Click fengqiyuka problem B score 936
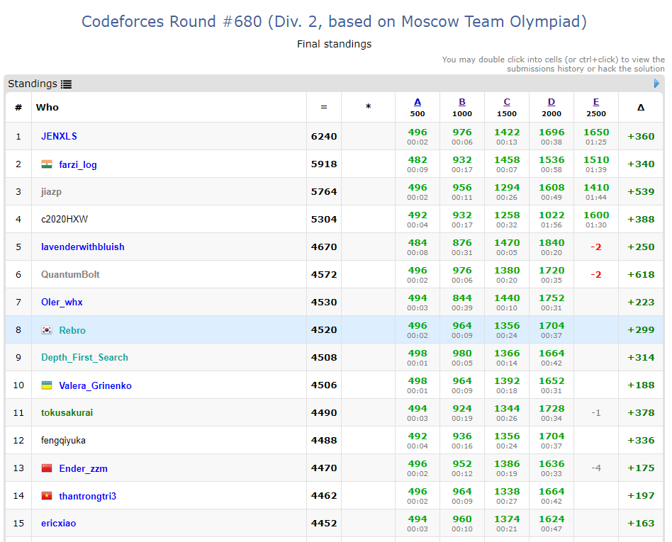Screen dimensions: 672x542 462,436
